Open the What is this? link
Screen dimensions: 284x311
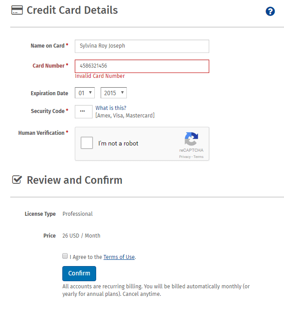[111, 108]
